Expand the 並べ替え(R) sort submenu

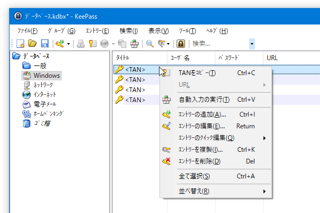point(216,191)
